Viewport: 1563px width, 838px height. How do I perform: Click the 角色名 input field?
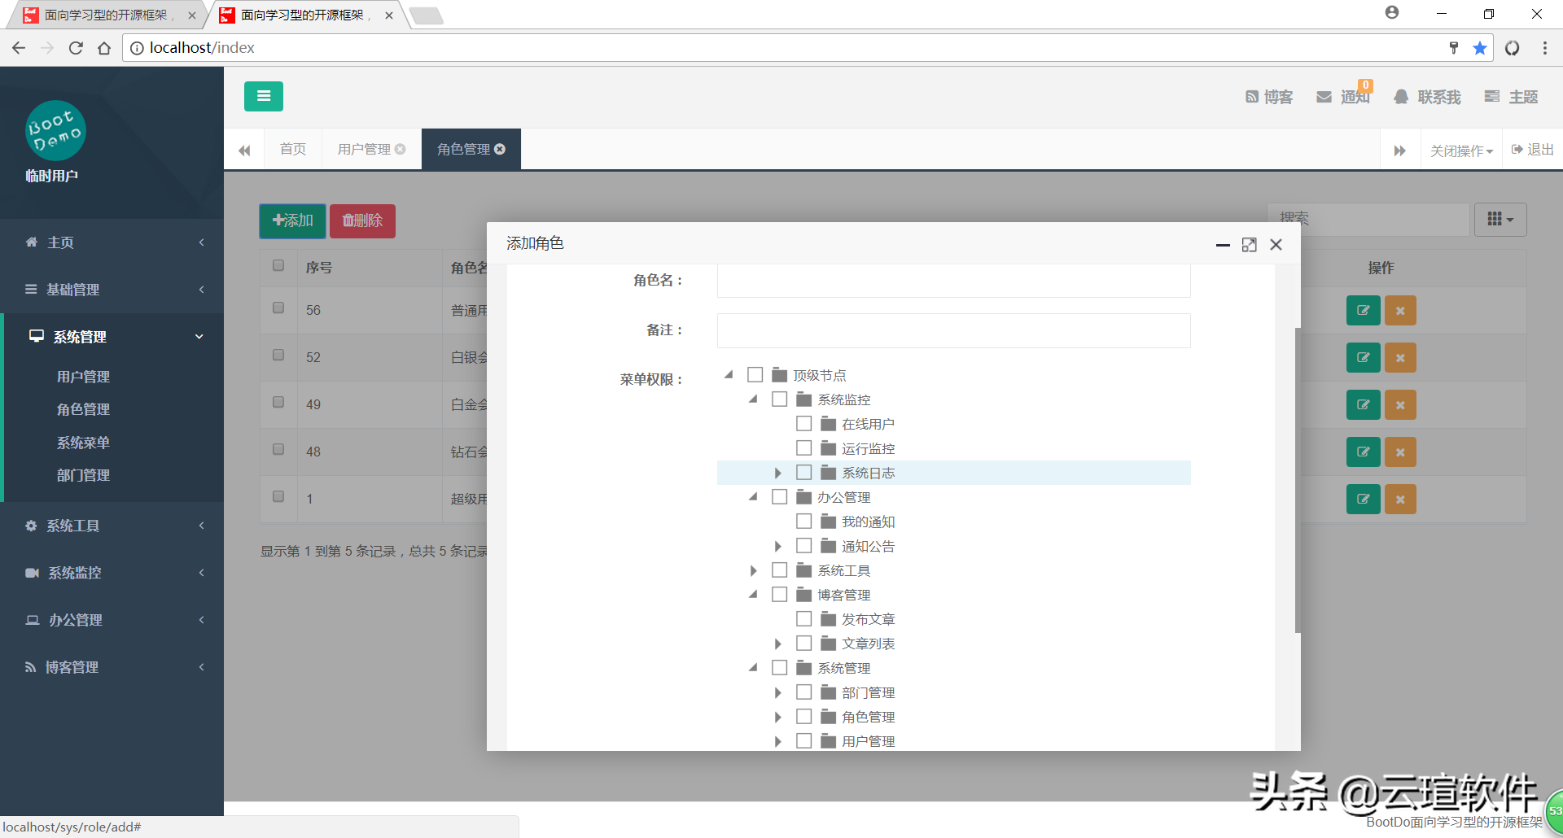(953, 281)
